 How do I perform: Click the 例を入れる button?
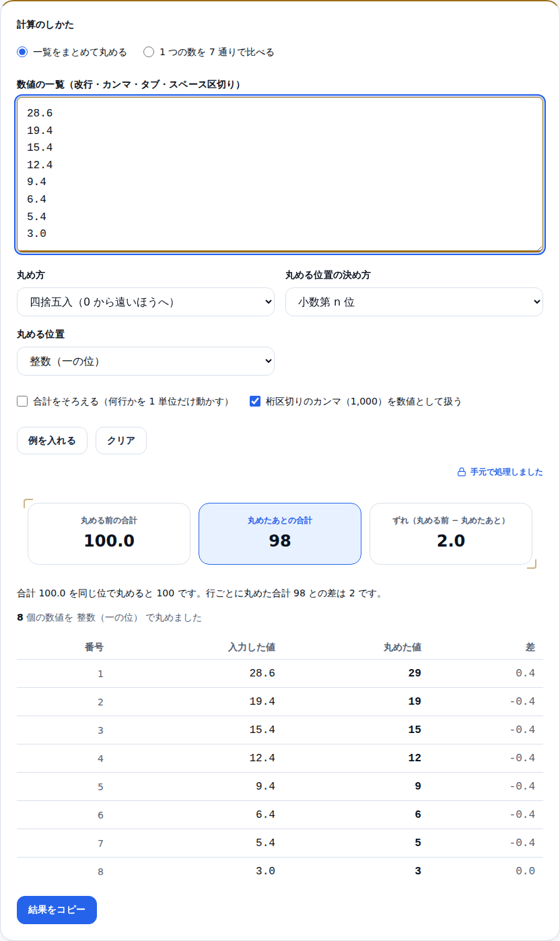52,441
